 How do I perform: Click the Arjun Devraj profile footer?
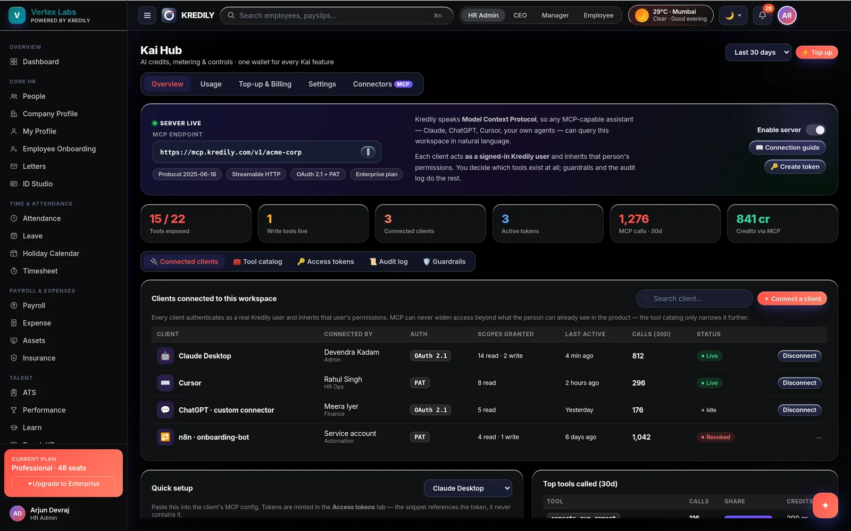[x=63, y=513]
